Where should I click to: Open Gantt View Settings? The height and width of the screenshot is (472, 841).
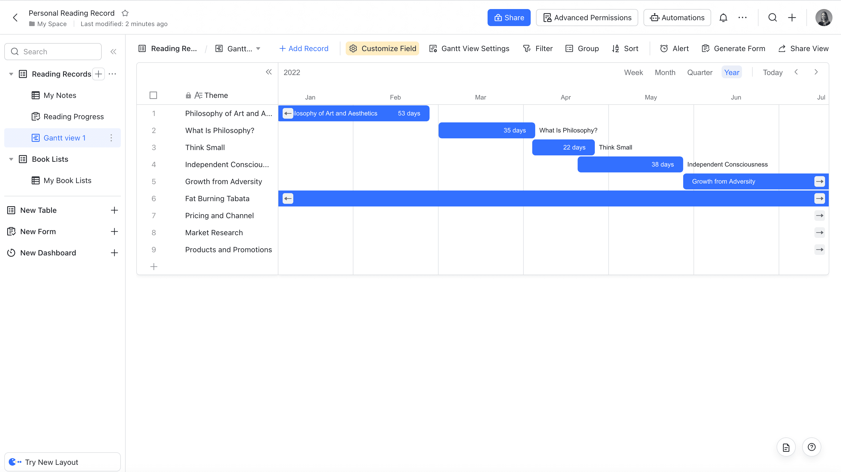pos(469,49)
